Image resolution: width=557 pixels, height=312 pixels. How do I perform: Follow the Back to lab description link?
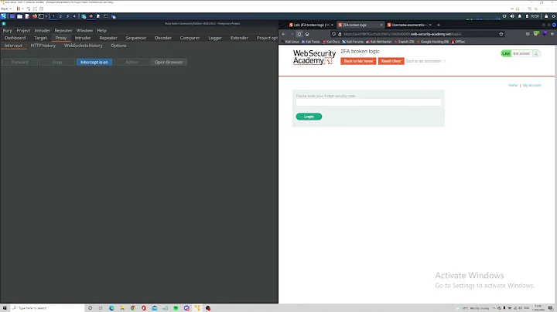click(x=425, y=61)
